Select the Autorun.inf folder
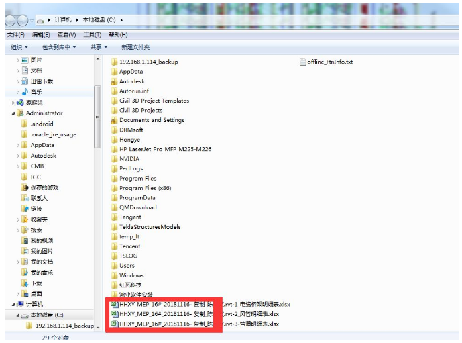The image size is (462, 343). pyautogui.click(x=130, y=91)
